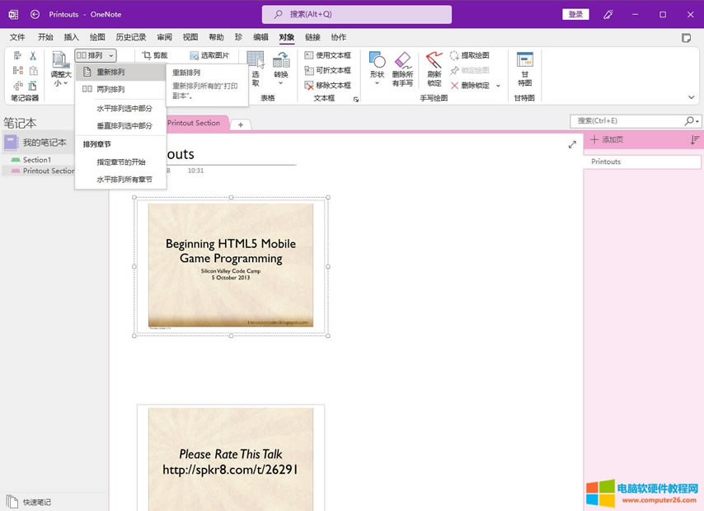Screen dimensions: 704x511
Task: Click the Gantt chart (甘特图) icon
Action: 524,61
